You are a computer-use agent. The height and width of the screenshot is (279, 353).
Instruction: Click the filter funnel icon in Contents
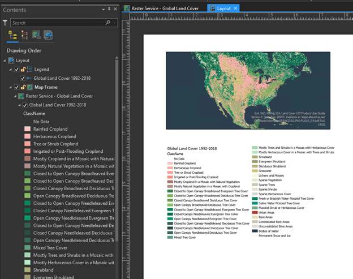(x=5, y=23)
